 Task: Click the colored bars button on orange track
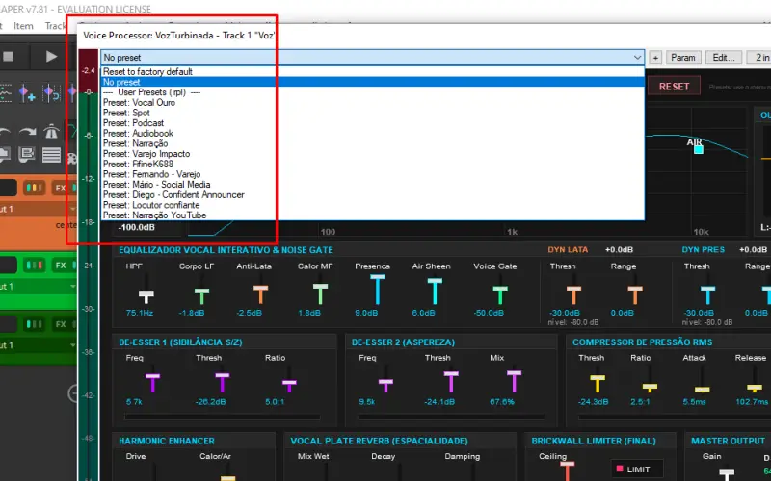coord(34,188)
